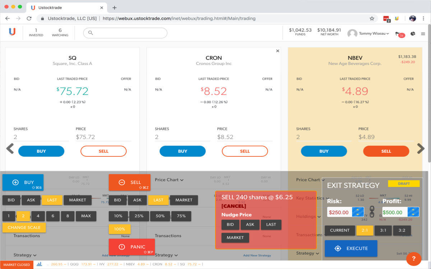Image resolution: width=431 pixels, height=269 pixels.
Task: Click the lock site info icon
Action: pos(43,18)
